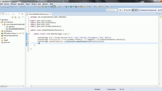Open the Source menu
This screenshot has width=162, height=91.
click(x=7, y=4)
